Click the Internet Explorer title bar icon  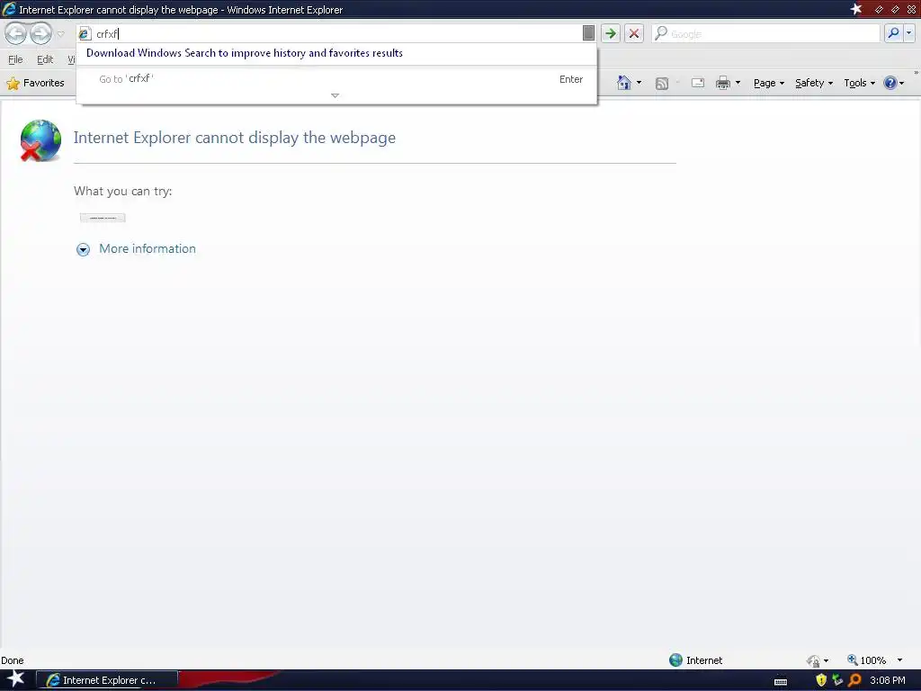(9, 9)
